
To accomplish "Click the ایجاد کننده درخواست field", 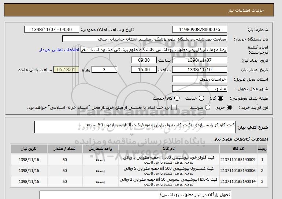I will 154,50.
